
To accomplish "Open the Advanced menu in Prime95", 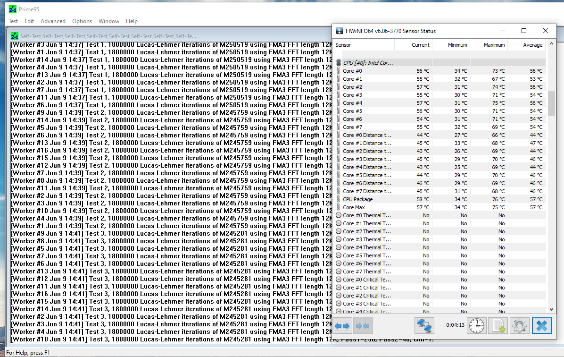I will coord(53,21).
